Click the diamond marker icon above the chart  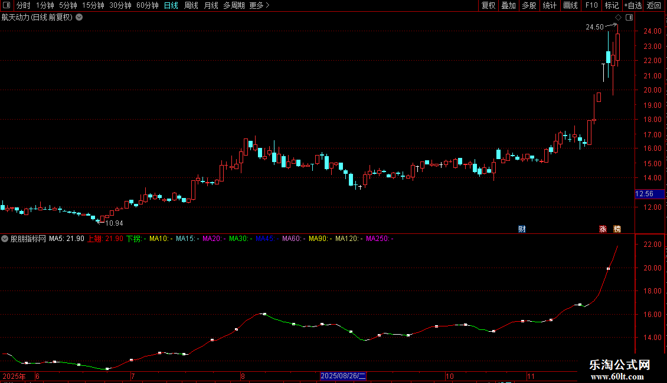(618, 18)
